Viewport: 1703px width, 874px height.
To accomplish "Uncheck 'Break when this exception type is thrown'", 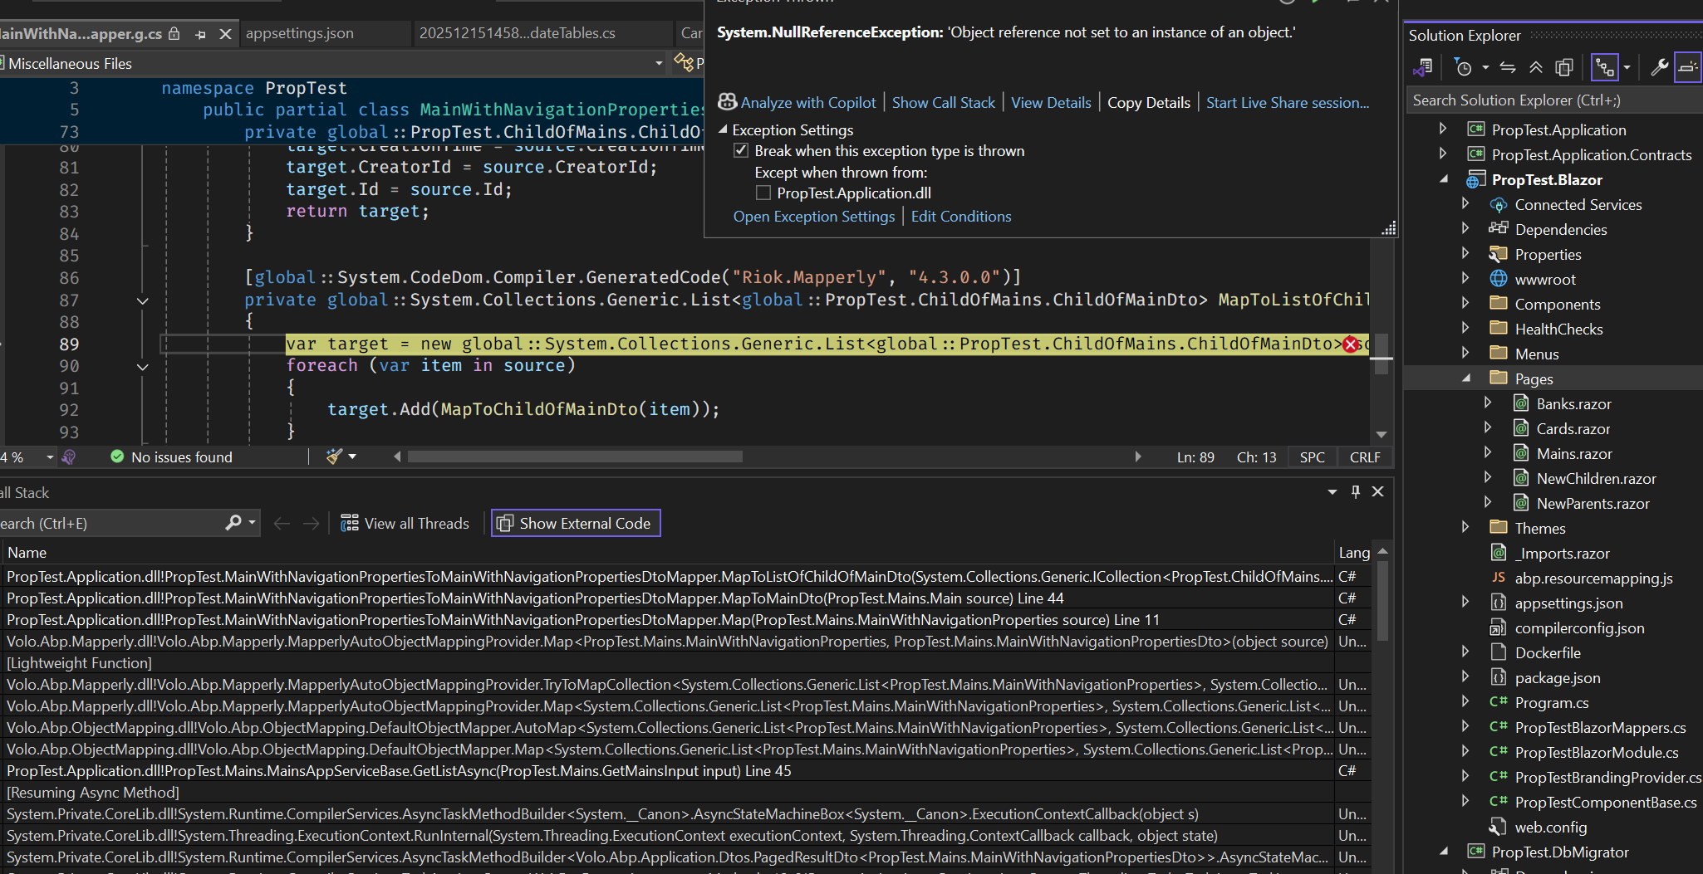I will 741,151.
